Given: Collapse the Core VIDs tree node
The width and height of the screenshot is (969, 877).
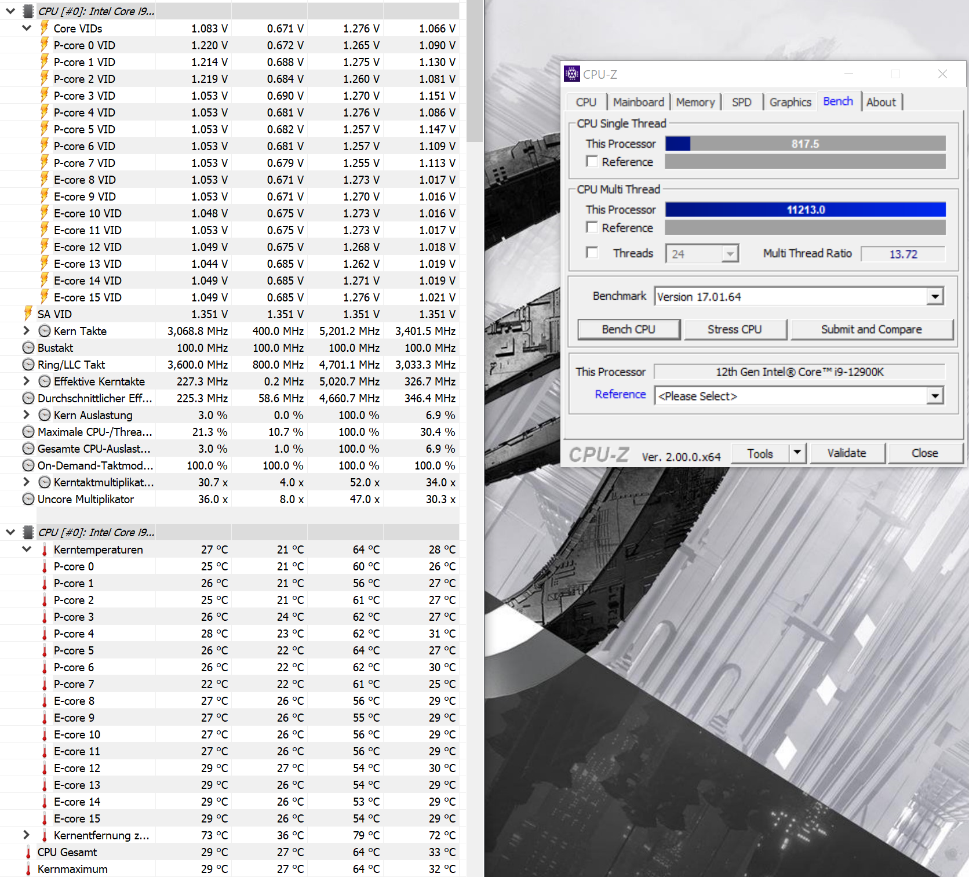Looking at the screenshot, I should [27, 28].
